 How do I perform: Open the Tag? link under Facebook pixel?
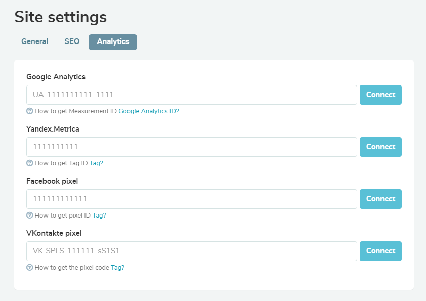(x=99, y=215)
